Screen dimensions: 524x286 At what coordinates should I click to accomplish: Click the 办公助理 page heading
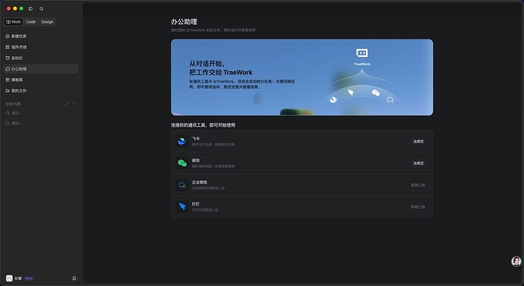[x=184, y=22]
